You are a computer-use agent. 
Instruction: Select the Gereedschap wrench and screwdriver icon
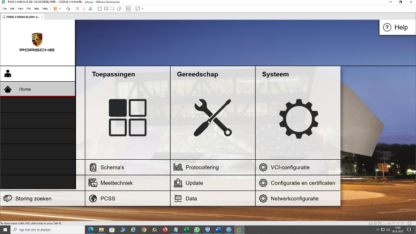coord(213,118)
